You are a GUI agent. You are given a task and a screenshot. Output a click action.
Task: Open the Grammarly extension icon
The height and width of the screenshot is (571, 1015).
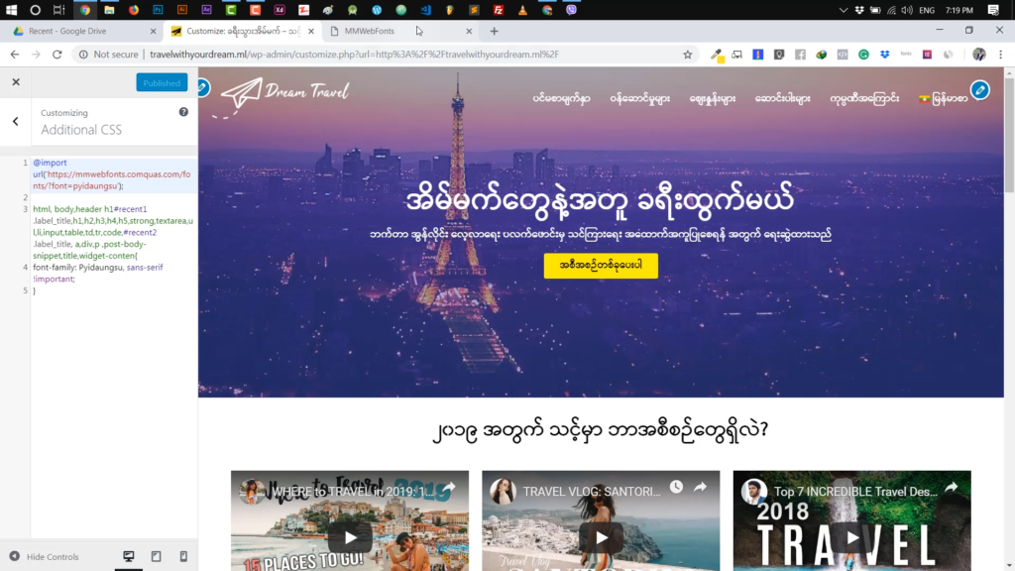[x=863, y=56]
